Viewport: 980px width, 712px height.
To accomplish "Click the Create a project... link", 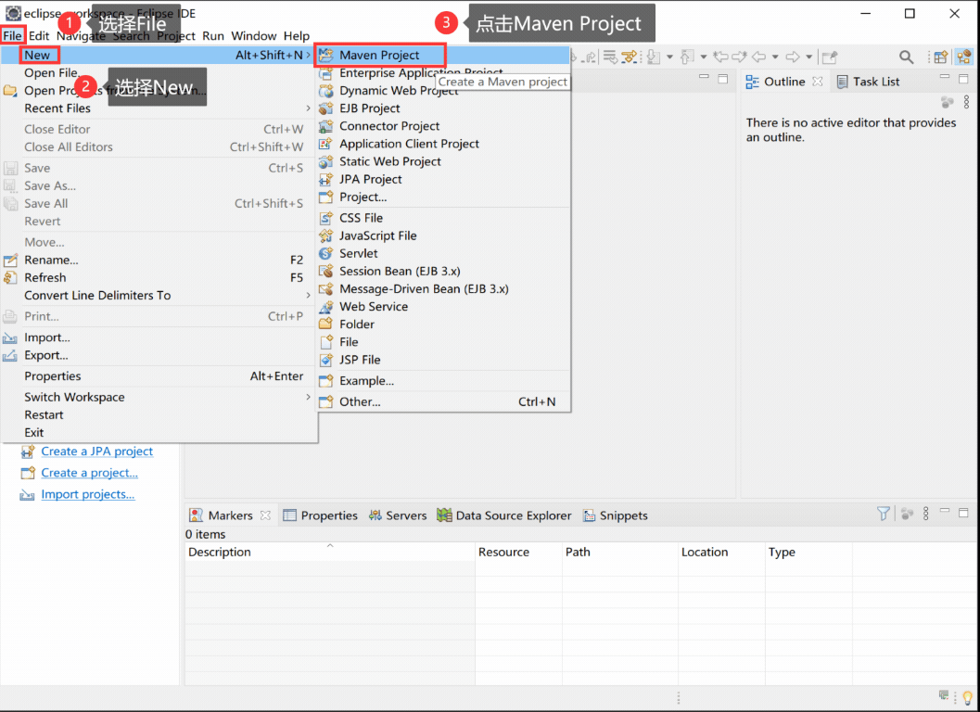I will (x=89, y=473).
